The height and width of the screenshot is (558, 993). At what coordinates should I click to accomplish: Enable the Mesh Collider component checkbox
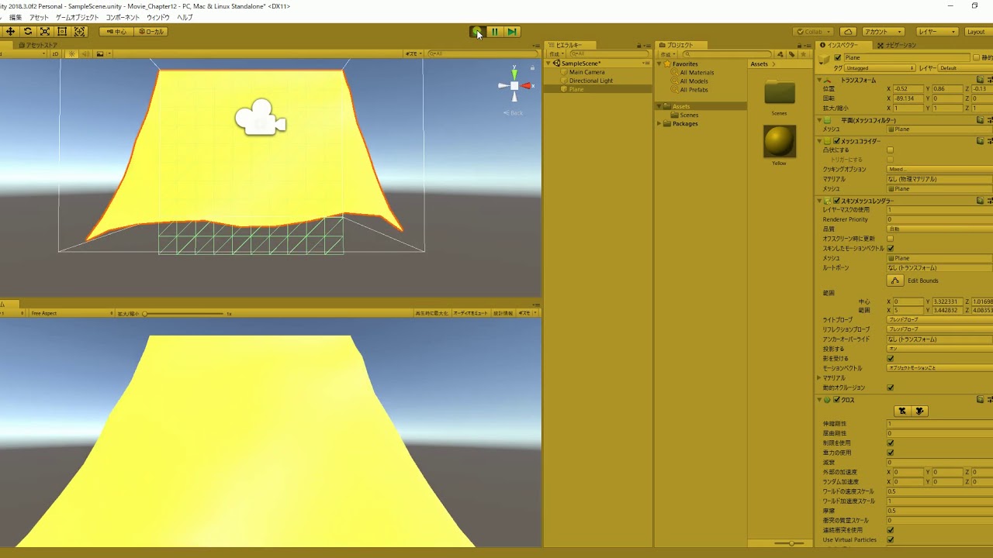(837, 141)
